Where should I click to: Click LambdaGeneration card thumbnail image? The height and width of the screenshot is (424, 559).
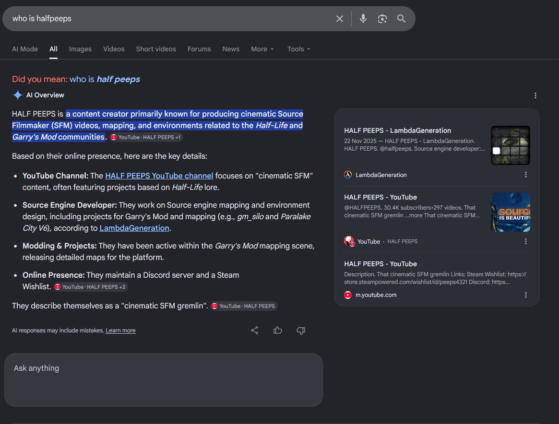(510, 145)
